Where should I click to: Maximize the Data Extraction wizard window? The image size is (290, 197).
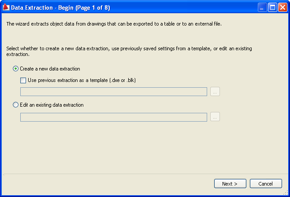[x=272, y=7]
